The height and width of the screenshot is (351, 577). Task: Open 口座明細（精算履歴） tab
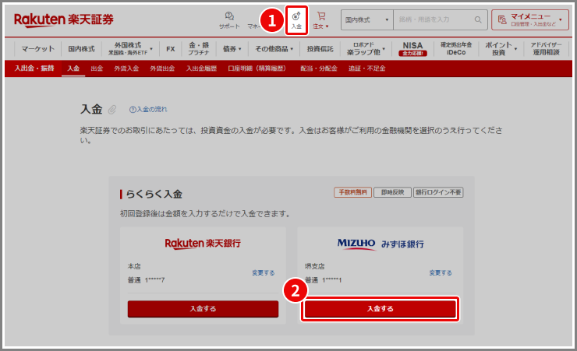pyautogui.click(x=257, y=68)
